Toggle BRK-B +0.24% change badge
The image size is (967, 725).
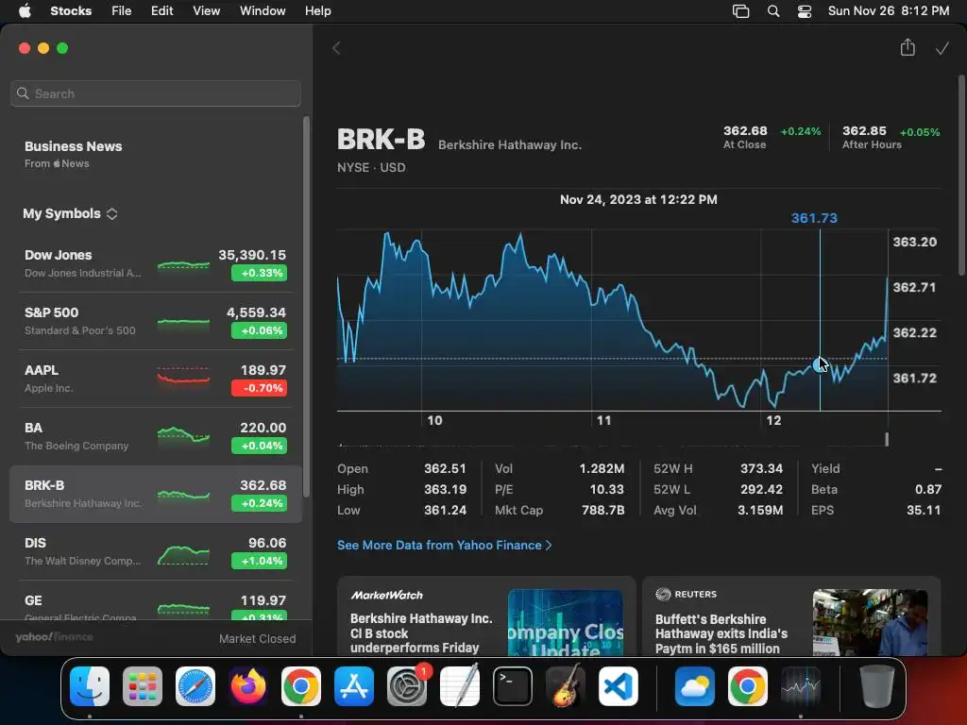tap(259, 503)
